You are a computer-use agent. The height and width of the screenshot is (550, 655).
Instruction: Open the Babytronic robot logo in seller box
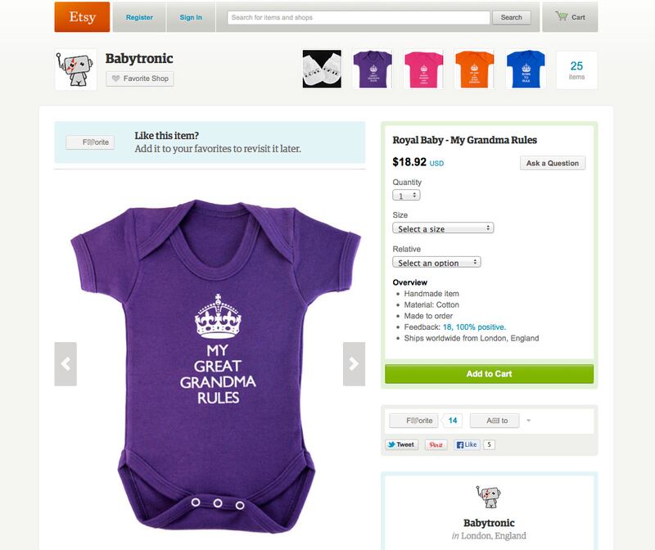click(489, 497)
